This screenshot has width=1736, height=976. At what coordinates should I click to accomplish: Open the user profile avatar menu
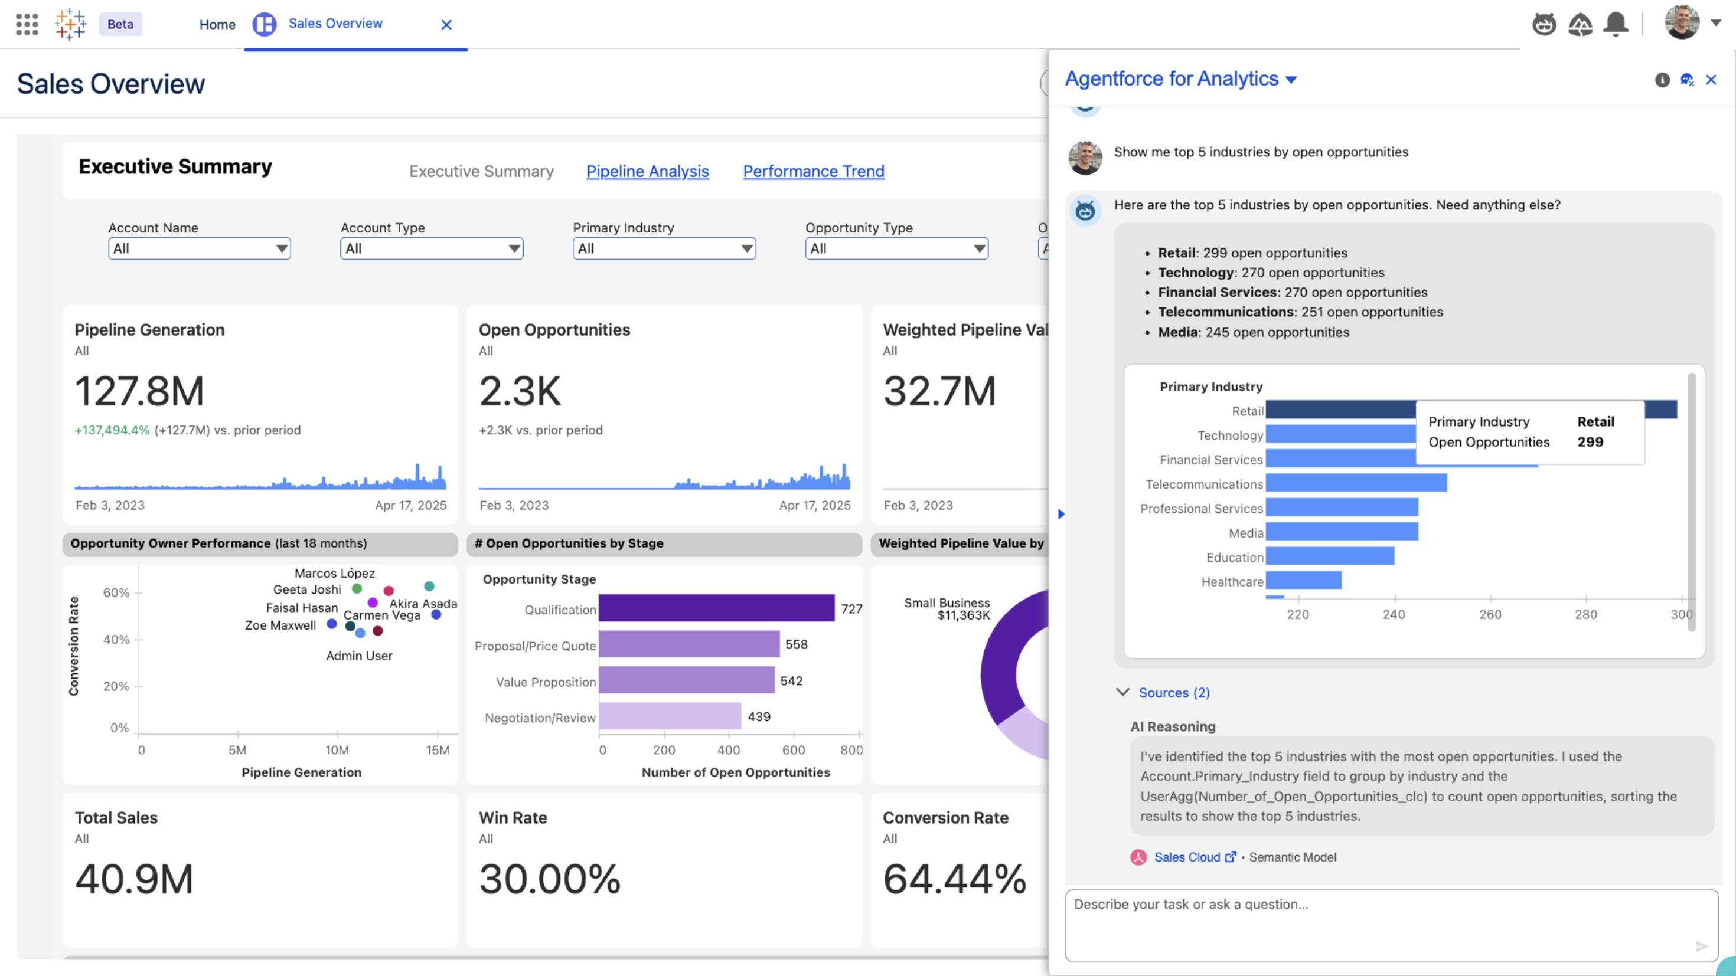1682,23
